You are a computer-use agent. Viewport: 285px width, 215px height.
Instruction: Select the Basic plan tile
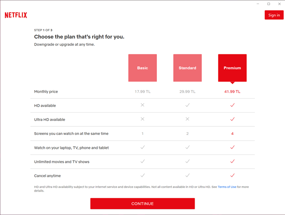pos(142,68)
